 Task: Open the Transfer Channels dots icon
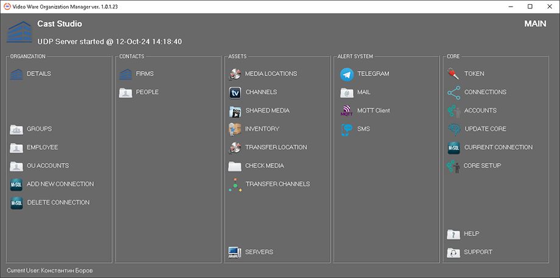click(x=235, y=185)
